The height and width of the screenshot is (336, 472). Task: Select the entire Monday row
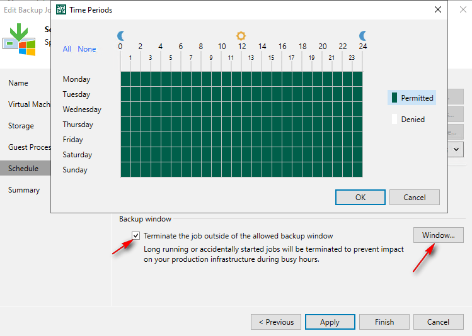76,79
